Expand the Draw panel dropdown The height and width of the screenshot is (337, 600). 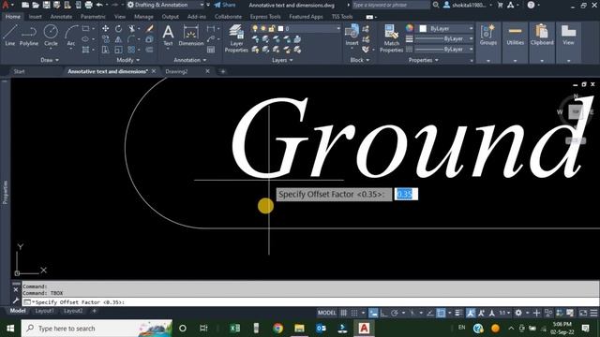(50, 60)
